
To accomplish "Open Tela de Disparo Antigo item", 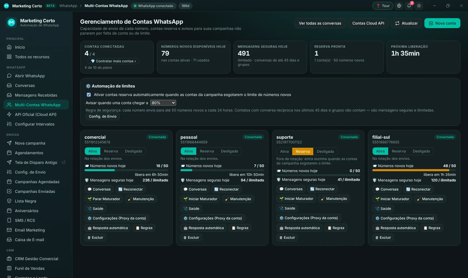I will pyautogui.click(x=36, y=162).
